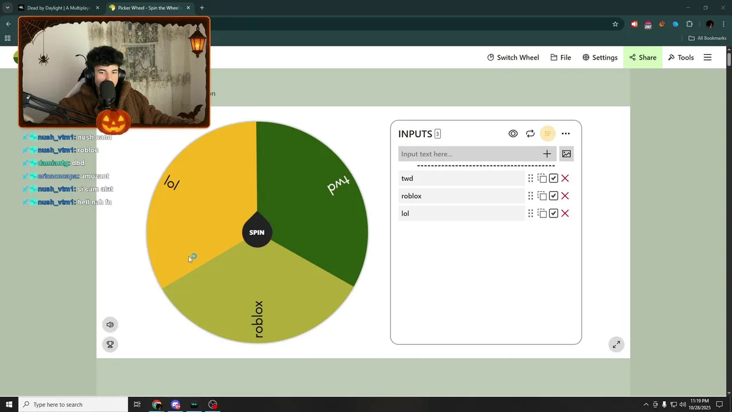Delete the roblox input
Viewport: 732px width, 412px height.
point(565,196)
